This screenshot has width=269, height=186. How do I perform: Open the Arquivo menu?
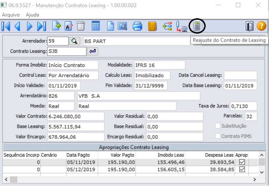click(x=11, y=15)
